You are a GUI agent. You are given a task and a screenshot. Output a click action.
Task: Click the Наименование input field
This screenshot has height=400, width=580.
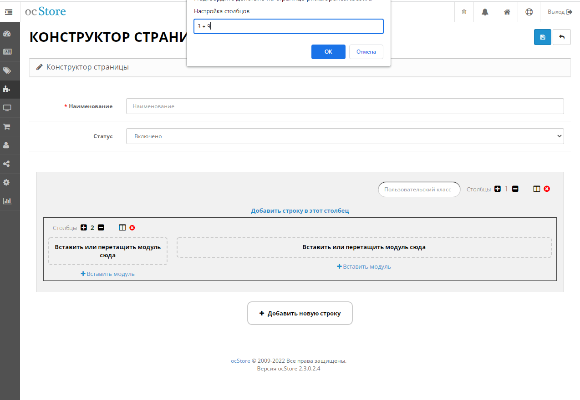345,106
